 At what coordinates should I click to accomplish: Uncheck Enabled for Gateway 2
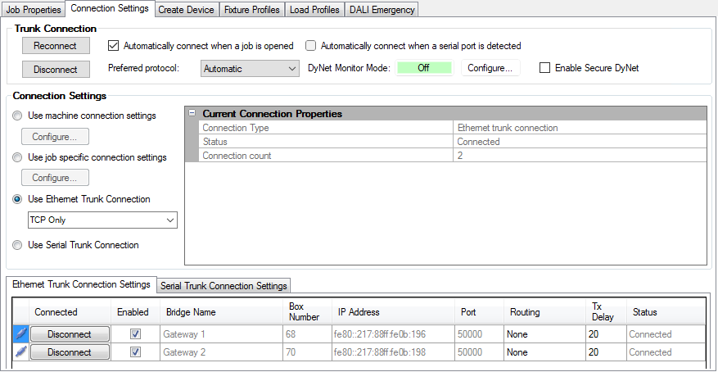(136, 352)
